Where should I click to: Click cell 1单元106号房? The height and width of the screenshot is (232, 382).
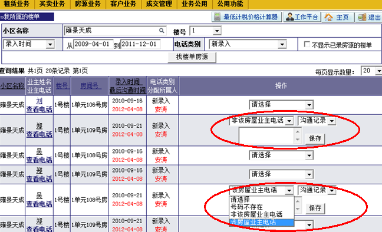[90, 105]
